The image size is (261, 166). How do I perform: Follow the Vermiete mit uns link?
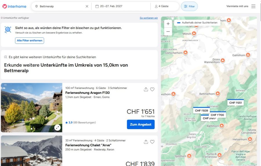[x=237, y=6]
